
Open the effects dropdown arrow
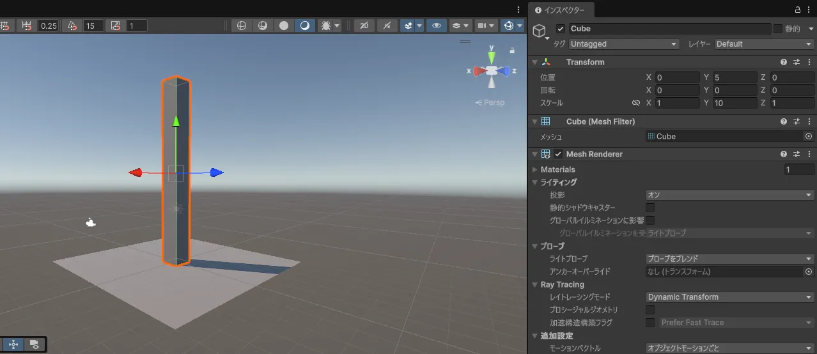[x=419, y=26]
